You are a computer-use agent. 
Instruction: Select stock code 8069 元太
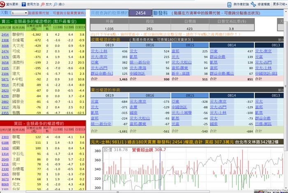point(5,184)
